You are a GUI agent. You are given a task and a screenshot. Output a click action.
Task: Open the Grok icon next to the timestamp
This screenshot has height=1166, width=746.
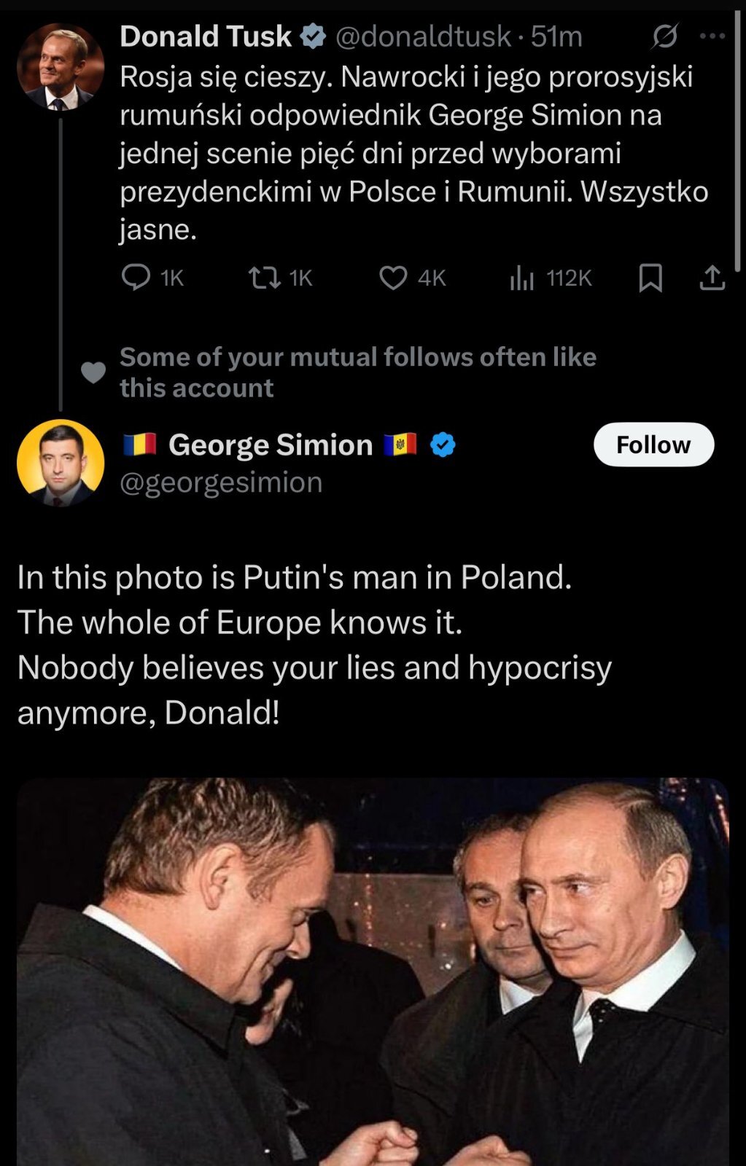tap(664, 36)
